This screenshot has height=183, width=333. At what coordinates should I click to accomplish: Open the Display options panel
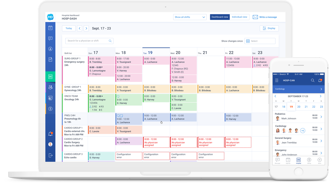269,28
